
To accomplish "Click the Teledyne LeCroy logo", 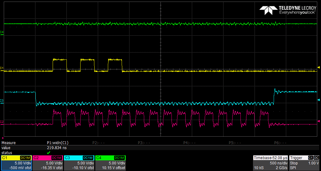I will pos(288,10).
